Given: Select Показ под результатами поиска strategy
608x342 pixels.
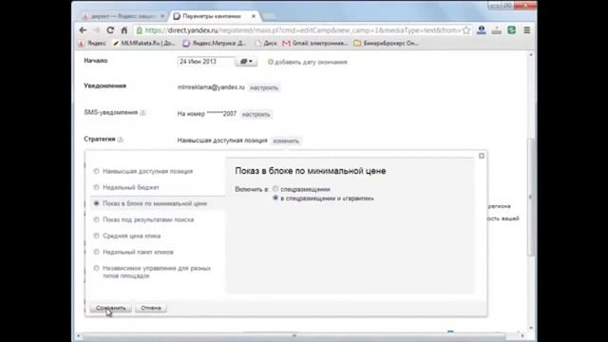Looking at the screenshot, I should pos(96,219).
